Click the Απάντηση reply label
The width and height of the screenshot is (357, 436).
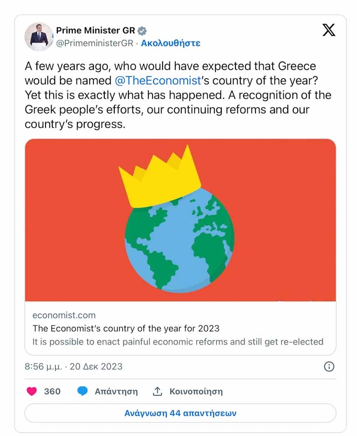[x=116, y=391]
